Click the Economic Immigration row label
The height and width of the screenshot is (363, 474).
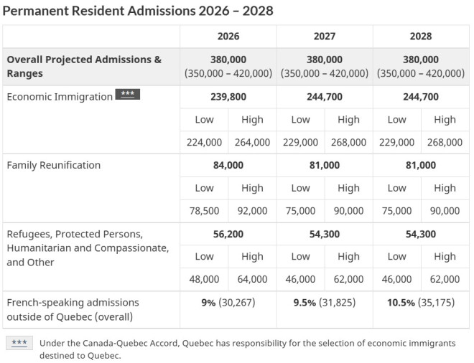[x=60, y=97]
